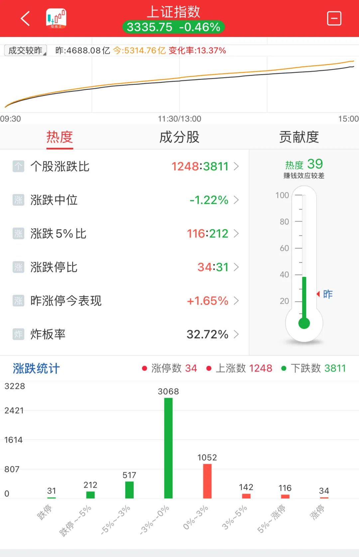Tap the 昨:4688.08亿 volume text

[83, 50]
